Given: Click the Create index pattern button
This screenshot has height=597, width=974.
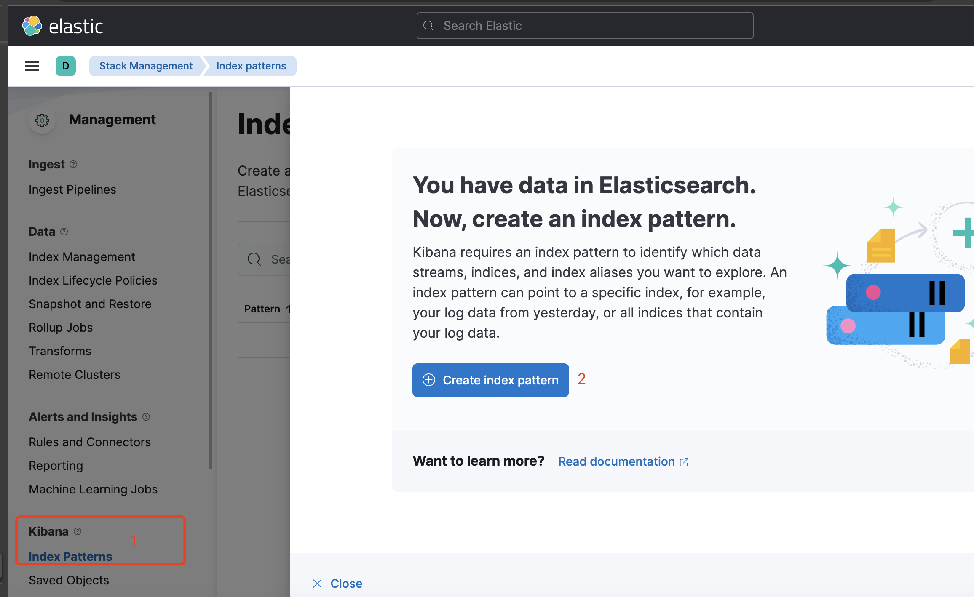Looking at the screenshot, I should [x=490, y=380].
